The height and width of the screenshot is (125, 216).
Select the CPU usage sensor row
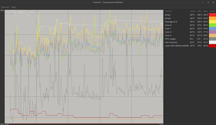175,39
